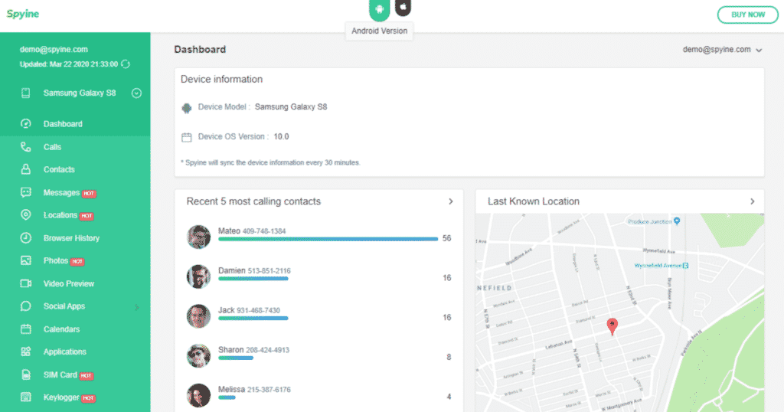Click the sync refresh icon beside updated time
The width and height of the screenshot is (784, 412).
pyautogui.click(x=126, y=64)
